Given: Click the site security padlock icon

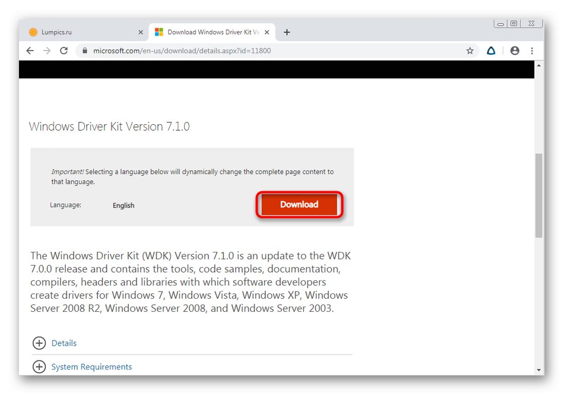Looking at the screenshot, I should [85, 50].
